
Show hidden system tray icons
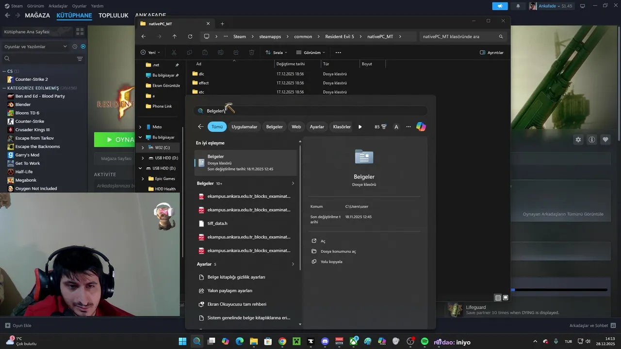[x=535, y=342]
